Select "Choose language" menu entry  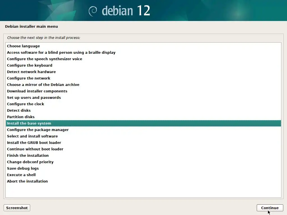tap(143, 46)
